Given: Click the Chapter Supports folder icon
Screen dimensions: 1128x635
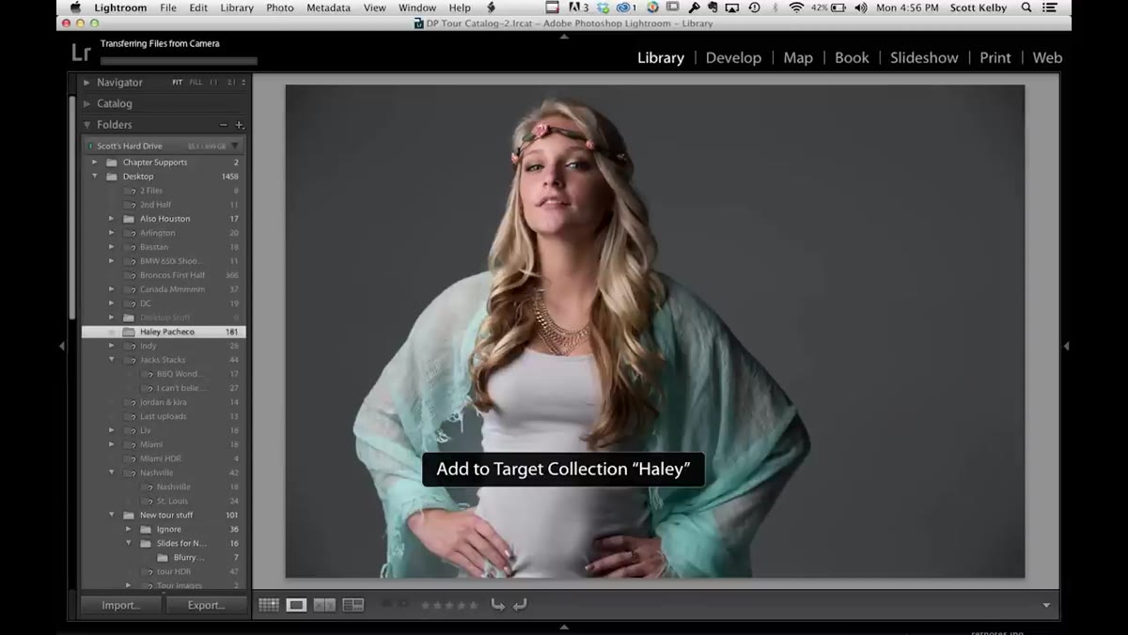Looking at the screenshot, I should (x=112, y=163).
